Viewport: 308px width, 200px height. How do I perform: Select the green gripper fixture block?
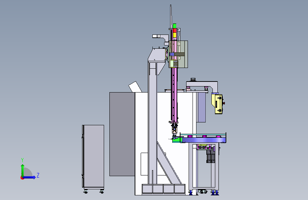177,140
